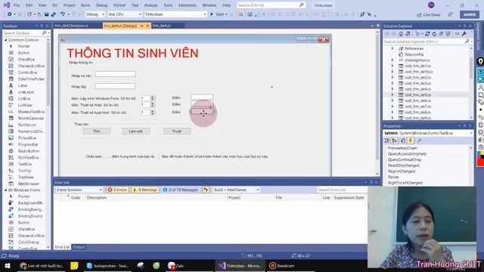Click the Search Solution Explorer field

(427, 42)
